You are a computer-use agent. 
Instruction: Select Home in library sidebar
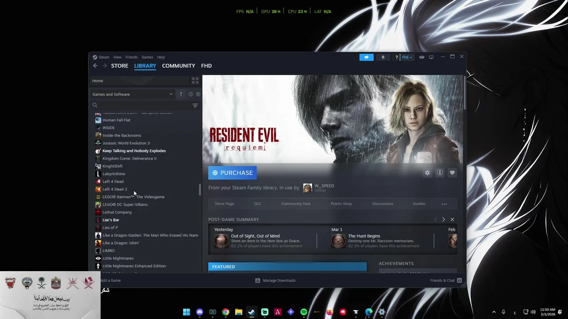coord(139,81)
